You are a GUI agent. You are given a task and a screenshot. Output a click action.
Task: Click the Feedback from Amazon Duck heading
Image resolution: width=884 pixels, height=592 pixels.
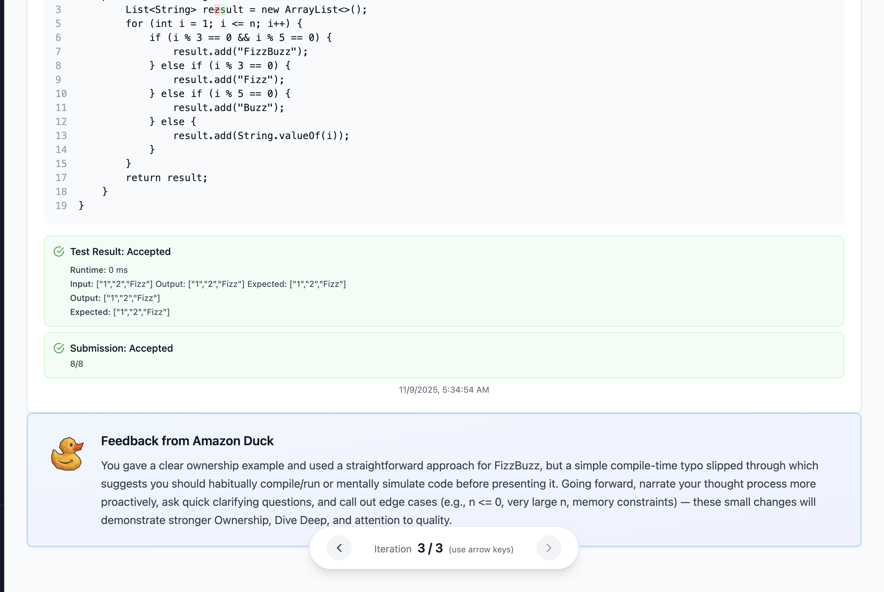(x=187, y=441)
